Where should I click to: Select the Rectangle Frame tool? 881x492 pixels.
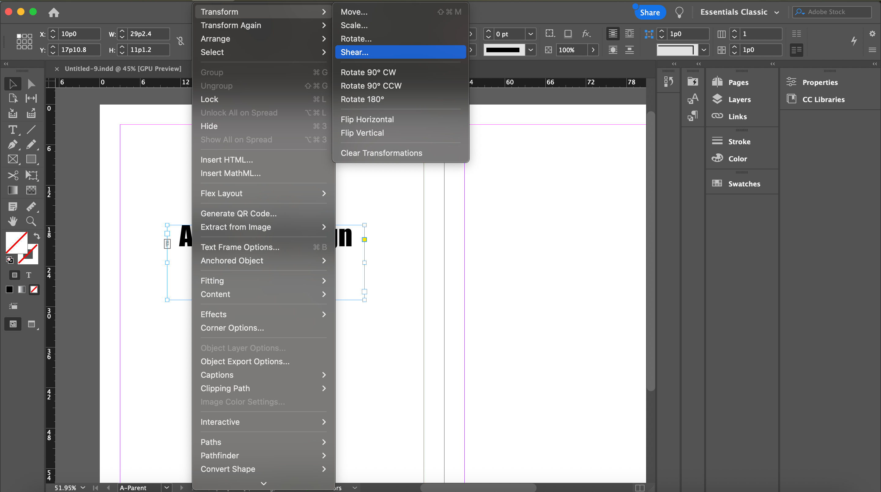(13, 159)
